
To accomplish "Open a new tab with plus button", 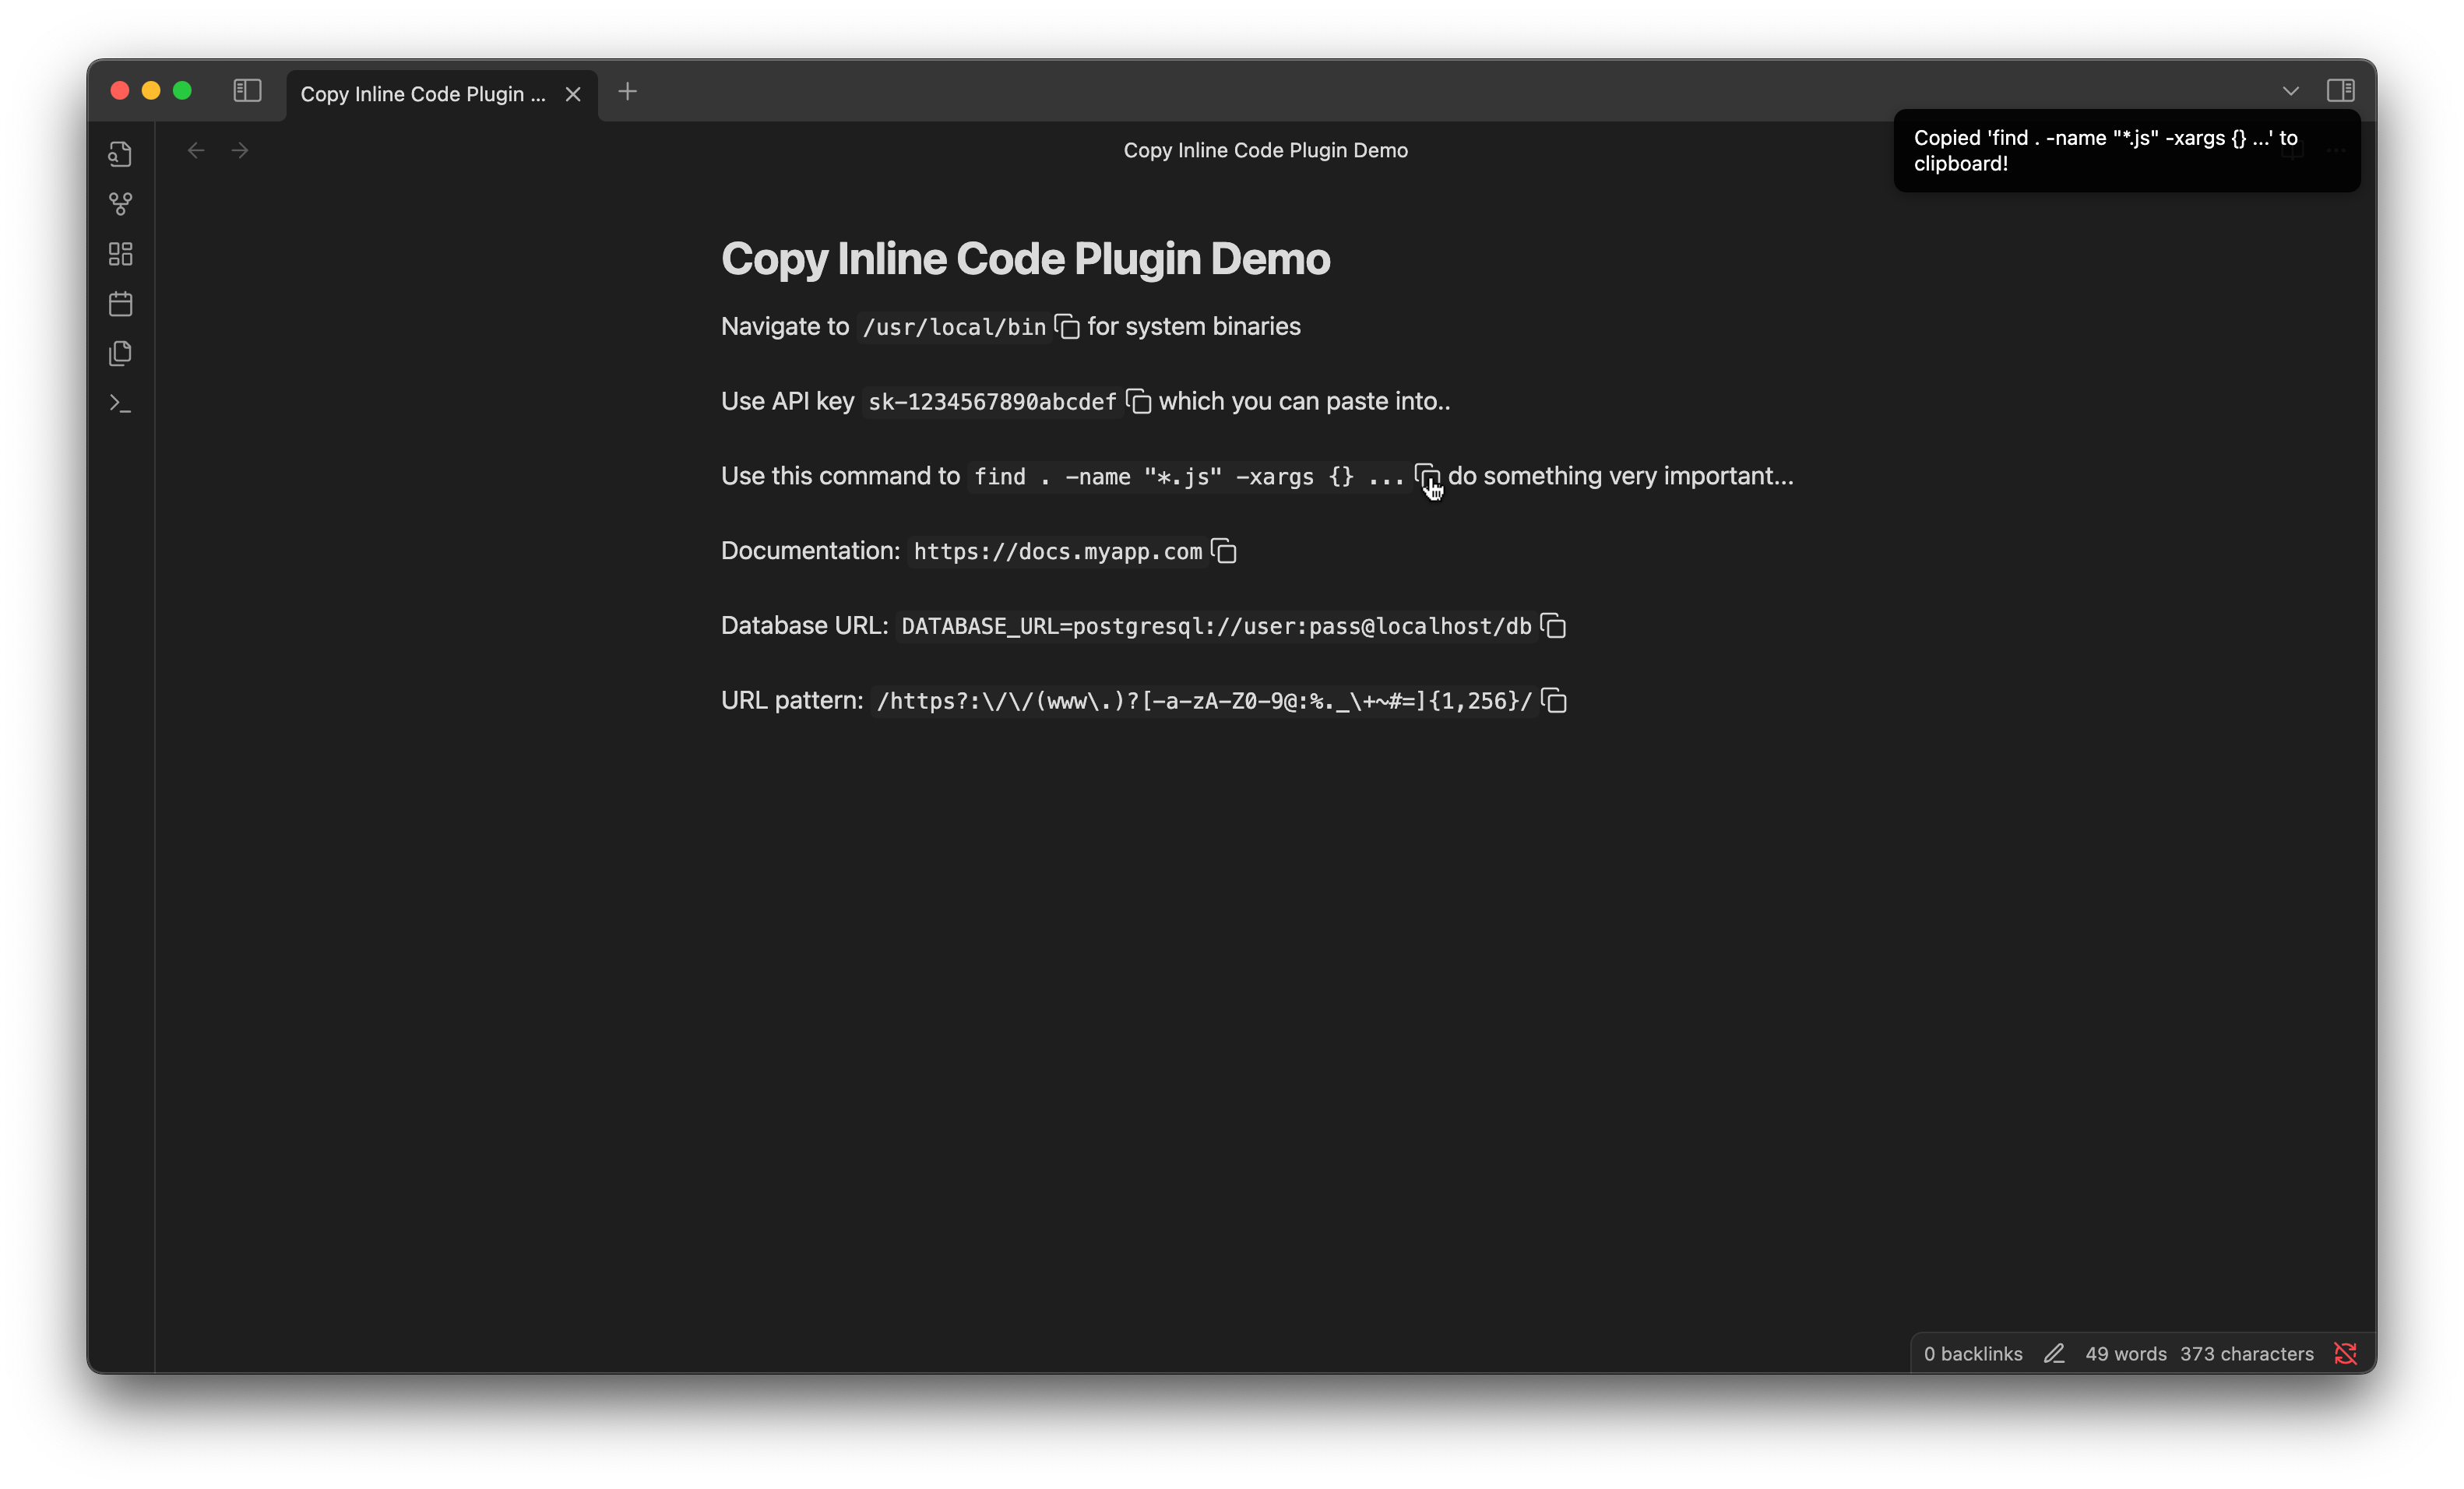I will 627,92.
